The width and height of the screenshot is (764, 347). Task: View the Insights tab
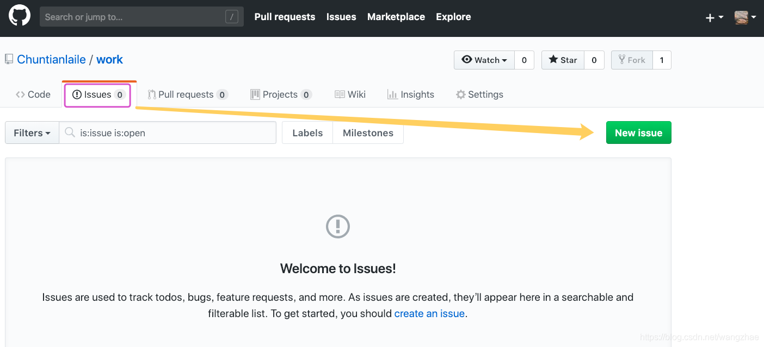coord(411,94)
